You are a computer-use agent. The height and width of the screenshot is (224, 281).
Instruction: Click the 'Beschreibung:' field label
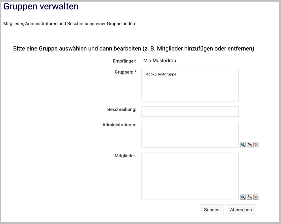tap(122, 110)
